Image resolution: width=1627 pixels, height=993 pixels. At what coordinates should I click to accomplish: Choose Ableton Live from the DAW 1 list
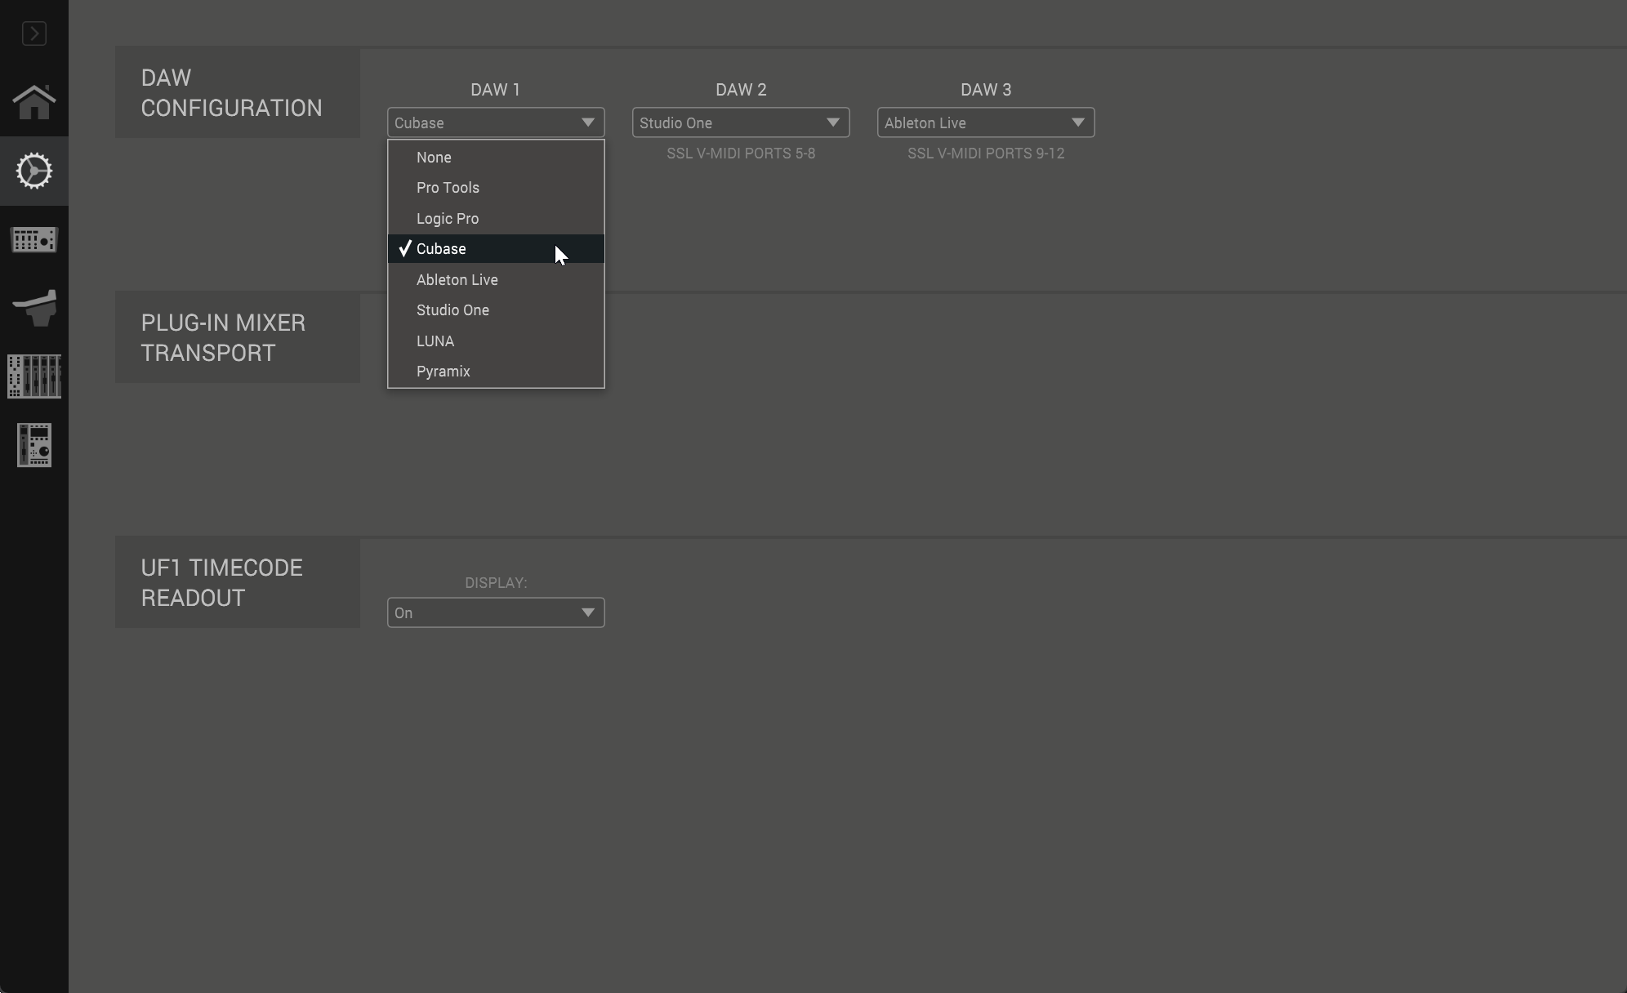(x=496, y=279)
